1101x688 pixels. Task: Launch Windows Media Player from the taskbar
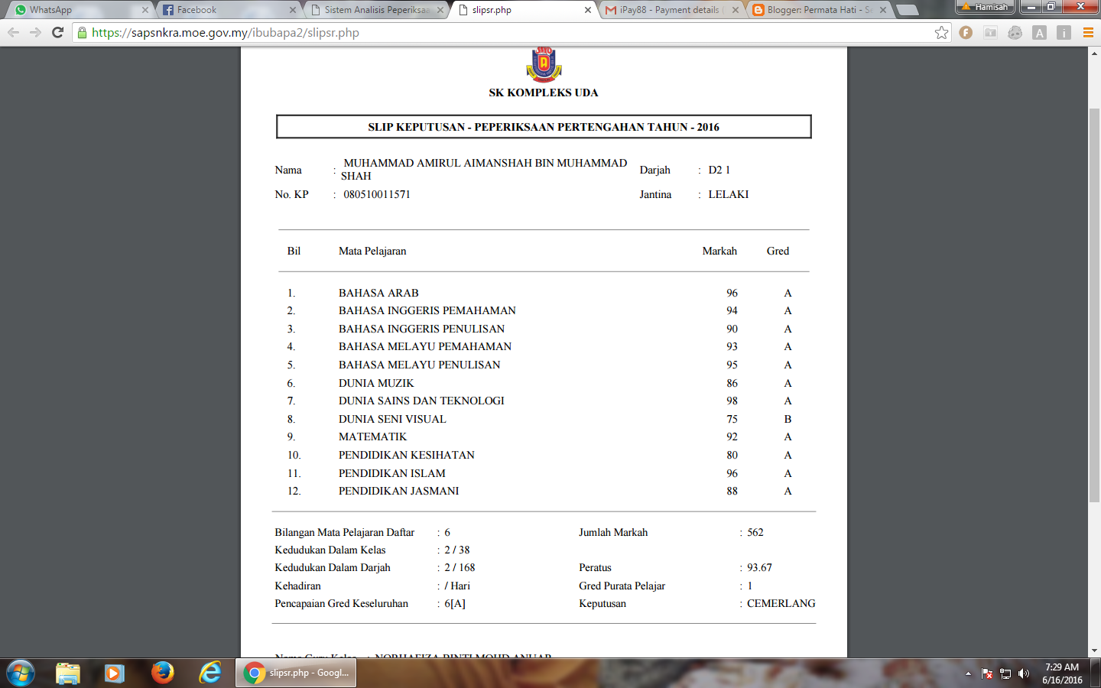click(115, 673)
